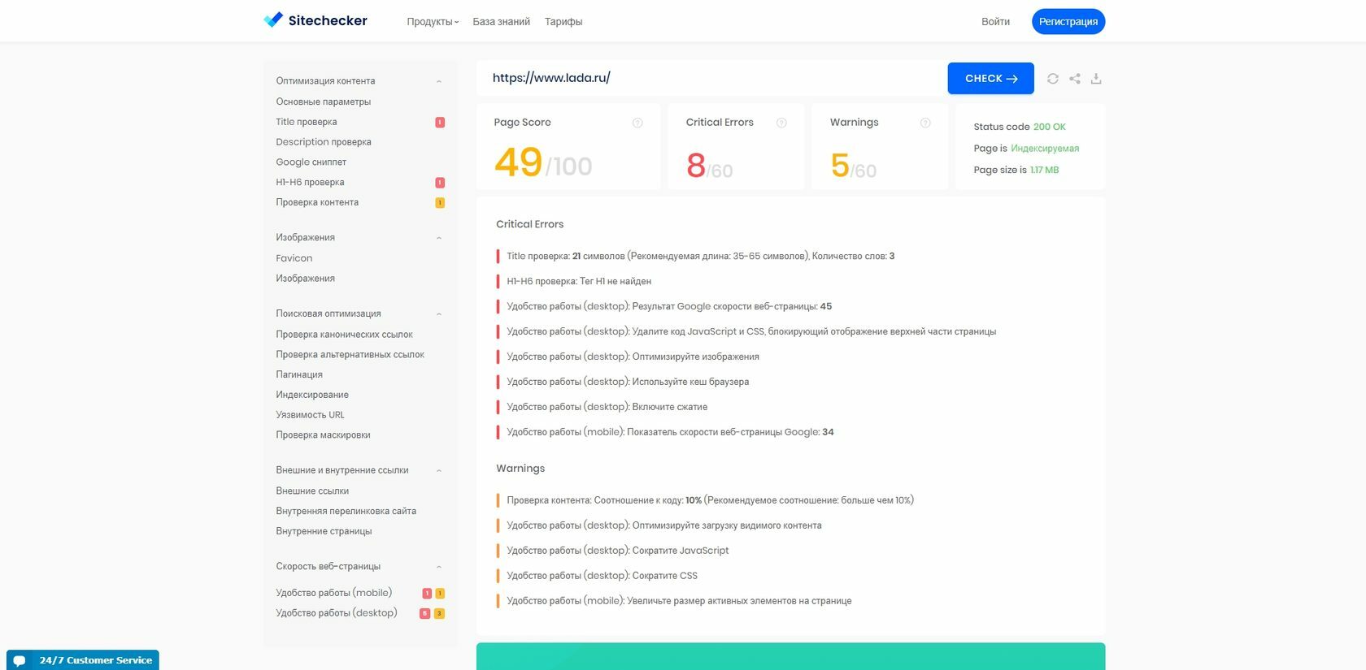Click mobile speed score 34 error
This screenshot has height=670, width=1366.
(x=670, y=433)
